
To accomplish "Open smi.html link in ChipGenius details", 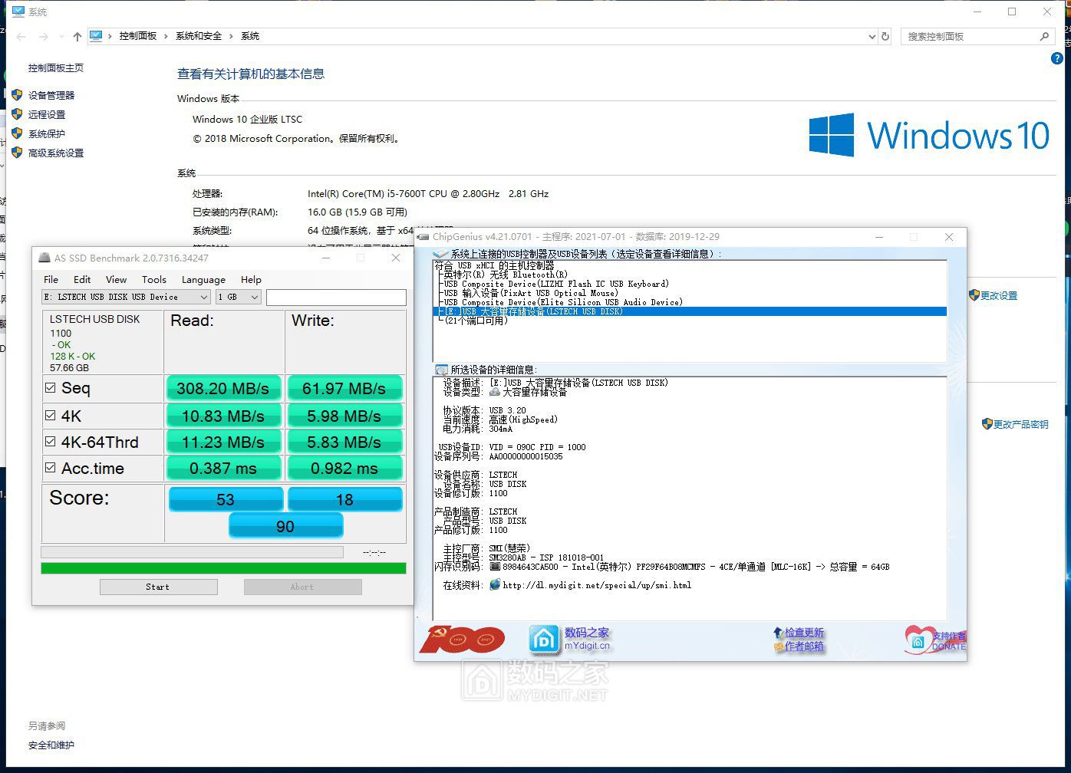I will [x=597, y=585].
